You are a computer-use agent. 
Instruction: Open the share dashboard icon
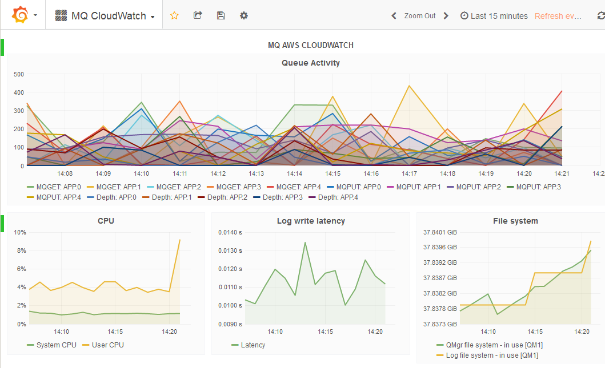(x=198, y=15)
